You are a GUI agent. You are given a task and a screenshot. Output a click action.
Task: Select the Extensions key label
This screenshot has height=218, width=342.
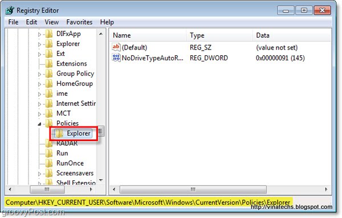[x=72, y=64]
